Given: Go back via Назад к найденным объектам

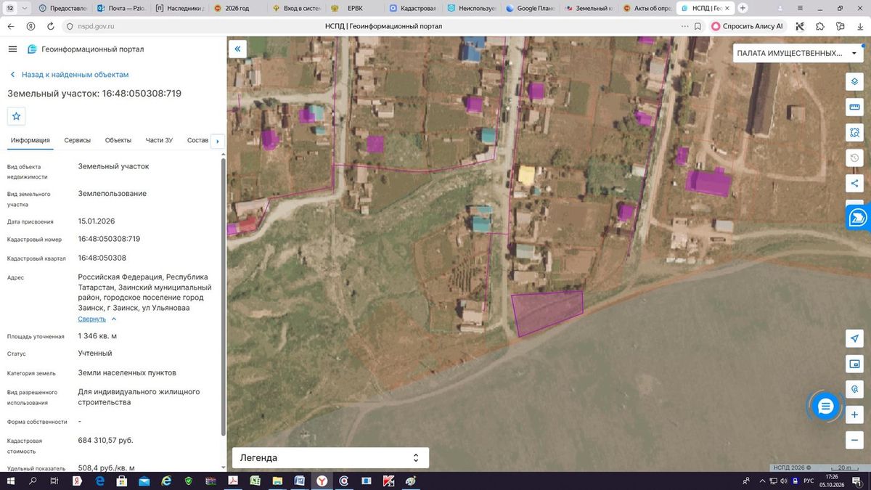Looking at the screenshot, I should coord(69,75).
